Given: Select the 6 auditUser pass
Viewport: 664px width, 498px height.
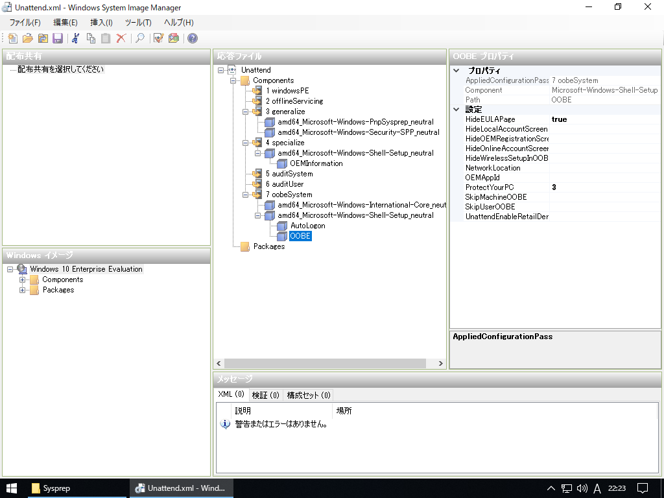Looking at the screenshot, I should (285, 184).
